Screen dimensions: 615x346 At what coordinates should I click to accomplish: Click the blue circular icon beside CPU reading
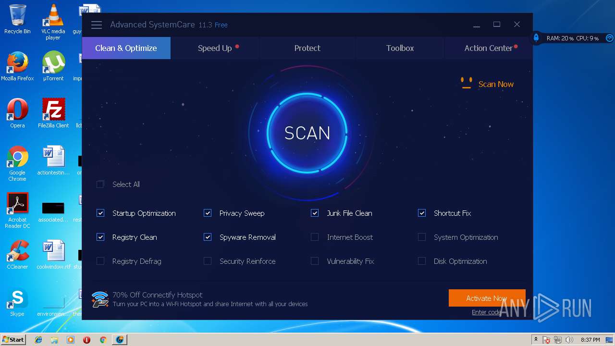point(609,38)
